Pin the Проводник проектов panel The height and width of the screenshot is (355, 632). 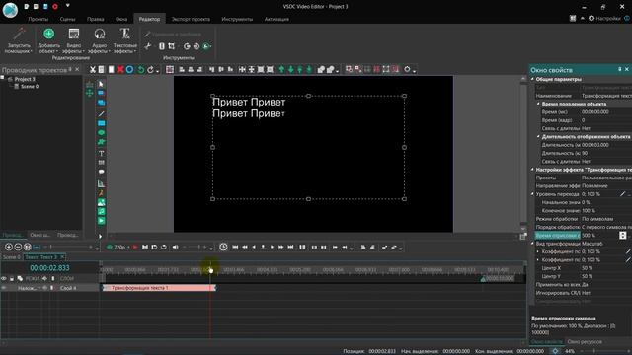click(70, 70)
